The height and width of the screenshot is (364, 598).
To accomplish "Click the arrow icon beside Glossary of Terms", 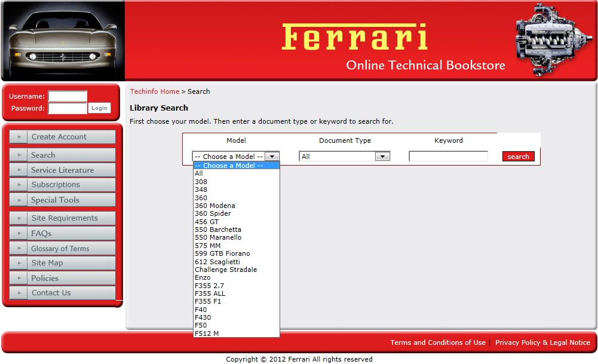I will pyautogui.click(x=19, y=248).
